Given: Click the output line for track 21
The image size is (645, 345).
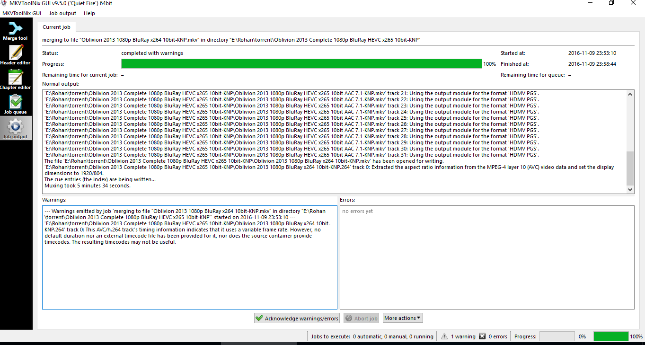Looking at the screenshot, I should (292, 93).
